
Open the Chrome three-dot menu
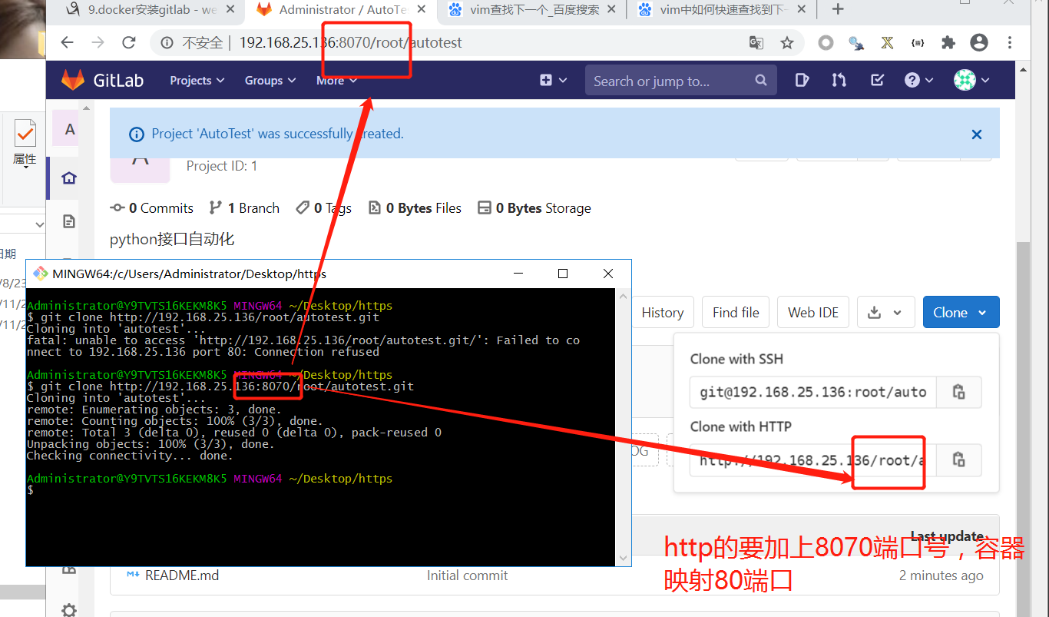click(x=1009, y=43)
